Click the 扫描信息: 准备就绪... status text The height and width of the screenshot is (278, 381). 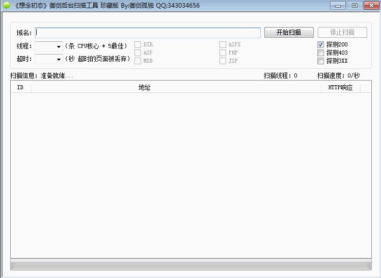click(x=42, y=75)
